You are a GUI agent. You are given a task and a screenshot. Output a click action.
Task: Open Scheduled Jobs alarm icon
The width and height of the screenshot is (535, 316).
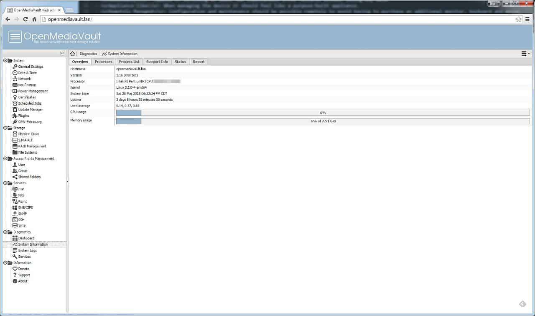(x=15, y=103)
